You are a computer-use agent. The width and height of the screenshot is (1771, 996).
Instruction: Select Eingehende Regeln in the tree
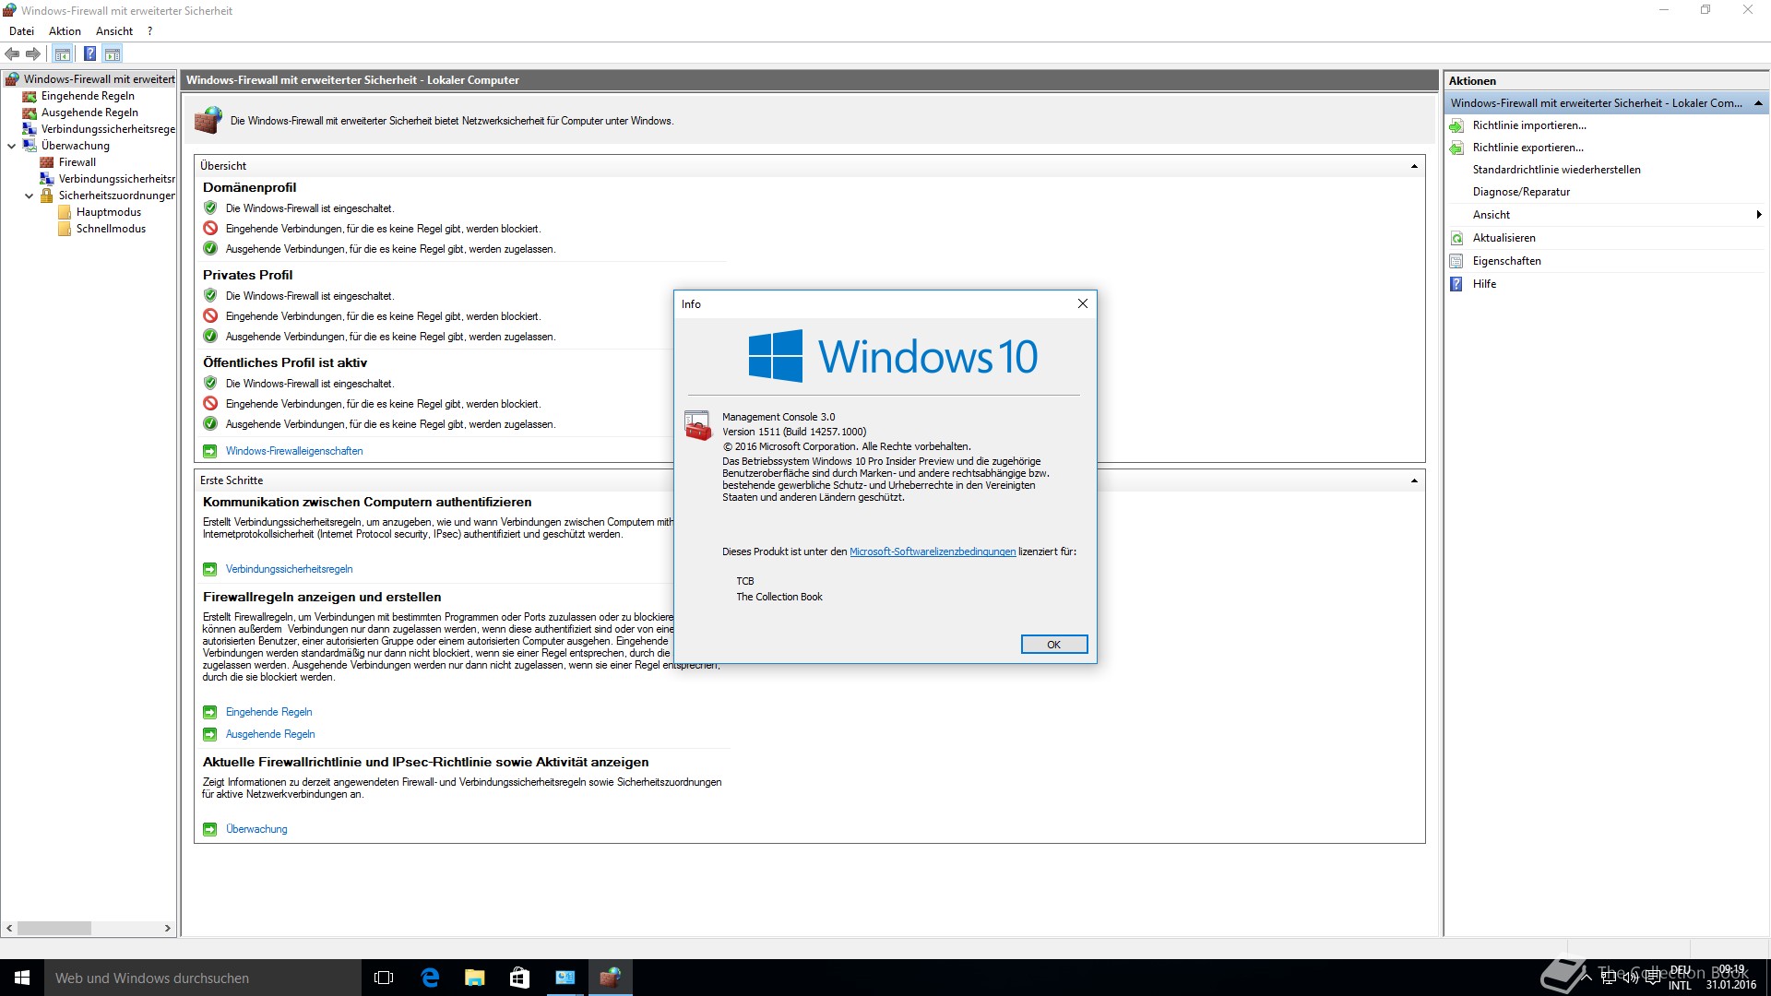(88, 96)
